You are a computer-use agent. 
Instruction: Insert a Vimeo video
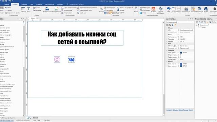(143, 13)
